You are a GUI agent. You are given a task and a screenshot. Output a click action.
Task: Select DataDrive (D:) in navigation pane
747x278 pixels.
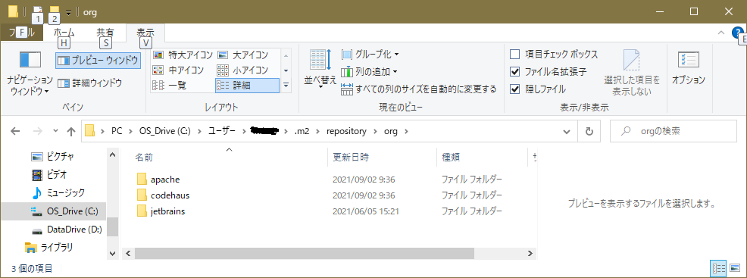click(x=66, y=230)
